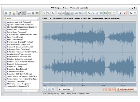Screen dimensions: 140x102
Task: Toggle the highlighted fade-in right triangle effect
Action: click(68, 13)
